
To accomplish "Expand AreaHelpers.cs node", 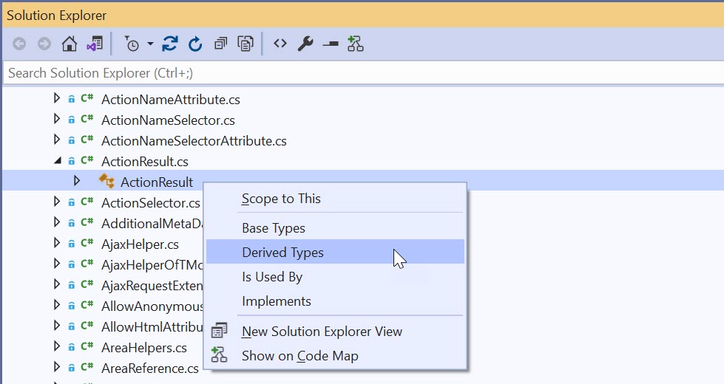I will [57, 346].
